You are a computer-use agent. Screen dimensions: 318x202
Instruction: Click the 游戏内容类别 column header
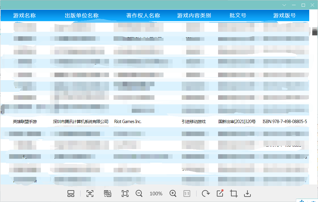(x=194, y=16)
